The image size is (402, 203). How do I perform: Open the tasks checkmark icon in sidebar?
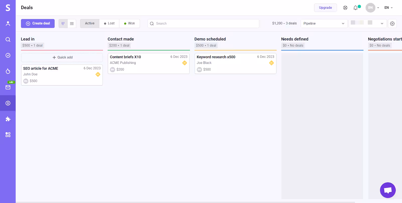[8, 55]
